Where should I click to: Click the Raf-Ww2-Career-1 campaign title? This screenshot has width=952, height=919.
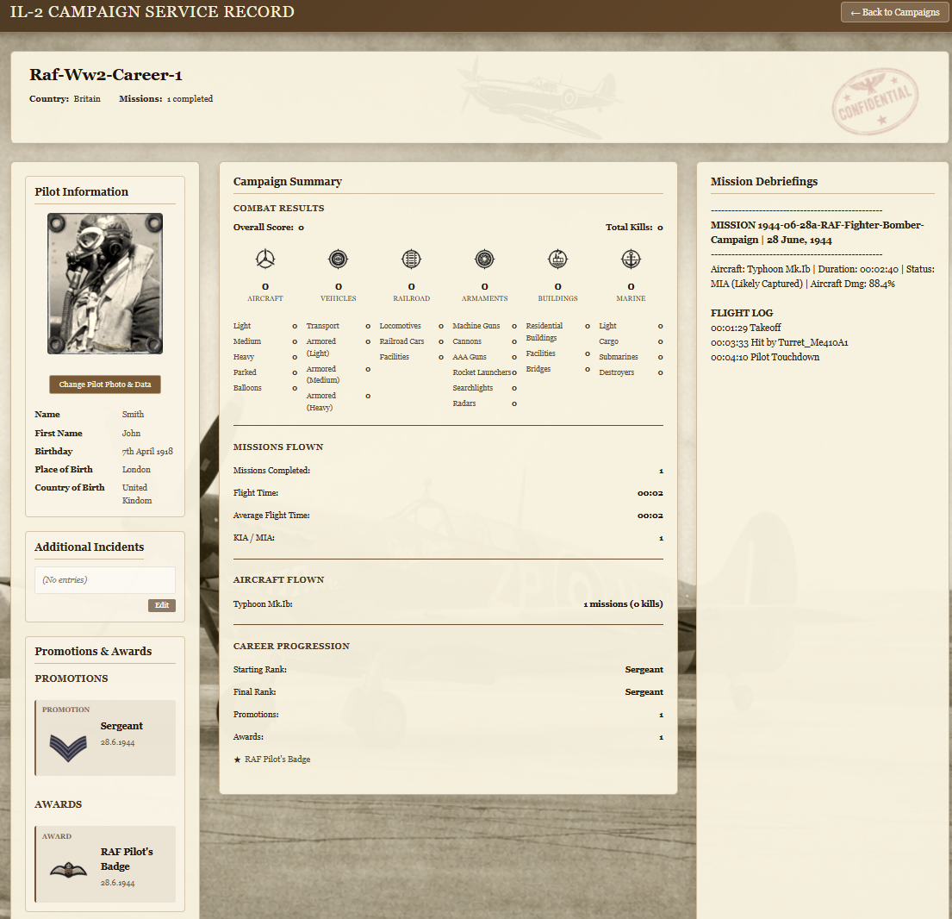(106, 75)
